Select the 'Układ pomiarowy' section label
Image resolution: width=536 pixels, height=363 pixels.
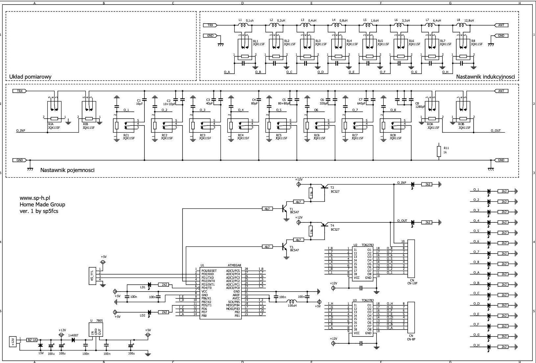pyautogui.click(x=30, y=77)
